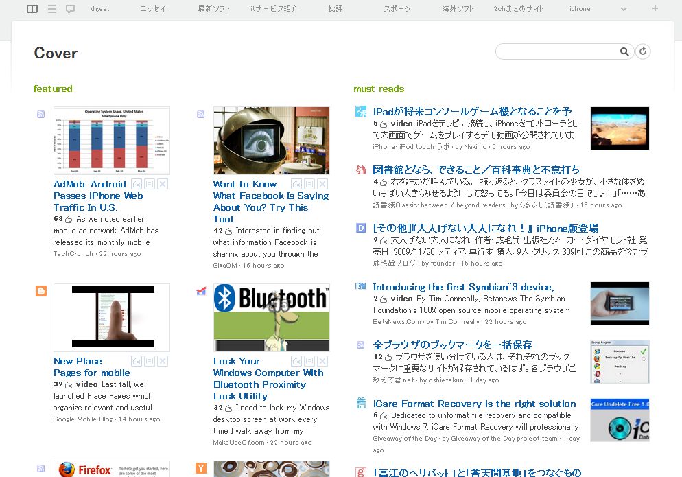Click RSS icon beside 全ブラウザのブックマーク article
The height and width of the screenshot is (477, 682).
tap(360, 345)
